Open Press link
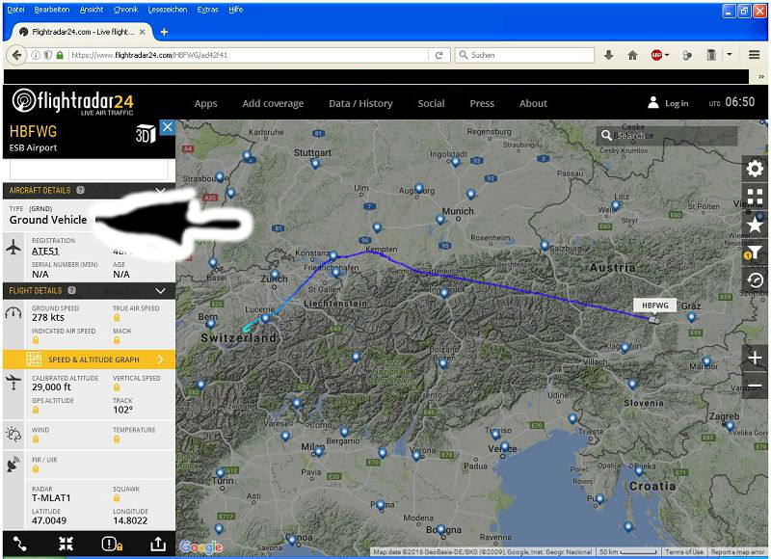This screenshot has width=771, height=559. [482, 103]
